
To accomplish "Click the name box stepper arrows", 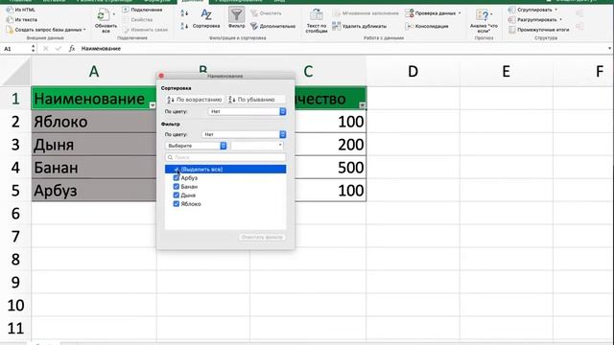I will pyautogui.click(x=33, y=49).
